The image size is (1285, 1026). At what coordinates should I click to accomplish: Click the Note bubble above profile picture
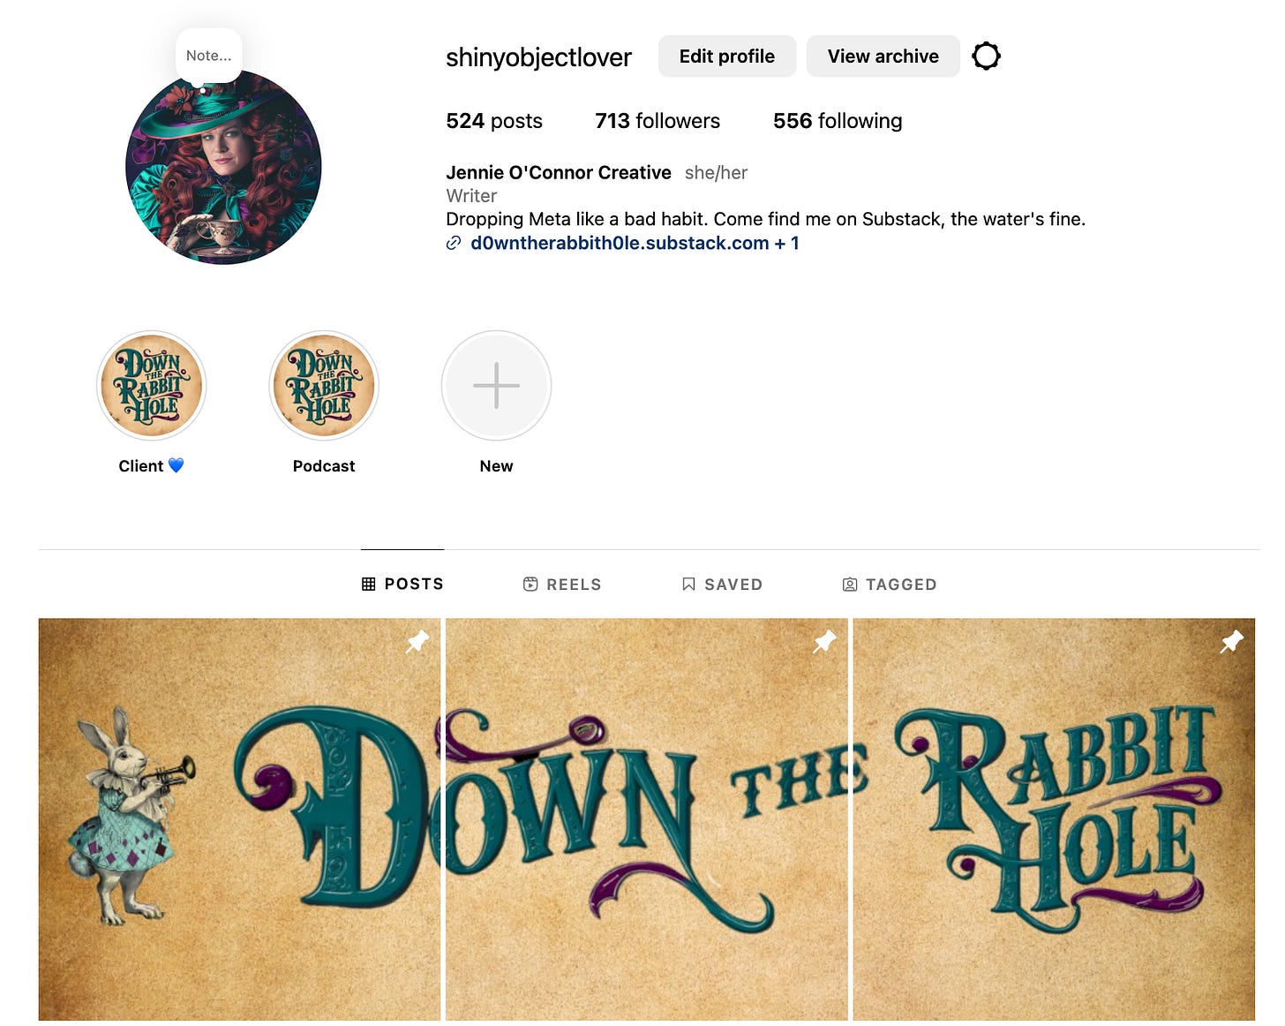[x=209, y=56]
